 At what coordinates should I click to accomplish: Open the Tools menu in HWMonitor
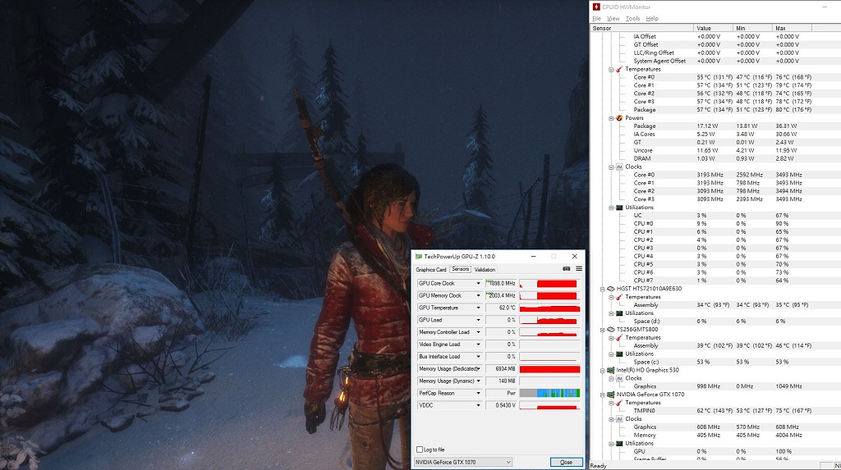(633, 18)
